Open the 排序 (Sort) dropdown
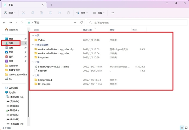Viewport: 189px width, 130px height. (x=82, y=13)
